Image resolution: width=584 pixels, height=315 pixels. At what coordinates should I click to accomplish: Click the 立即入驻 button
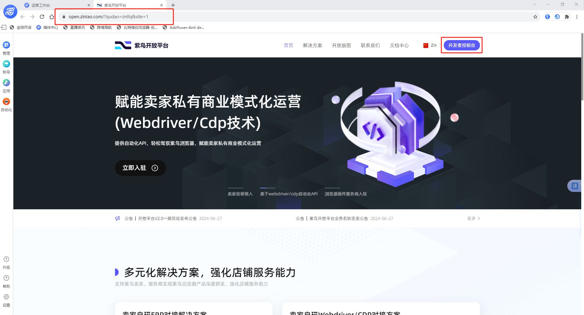point(140,168)
